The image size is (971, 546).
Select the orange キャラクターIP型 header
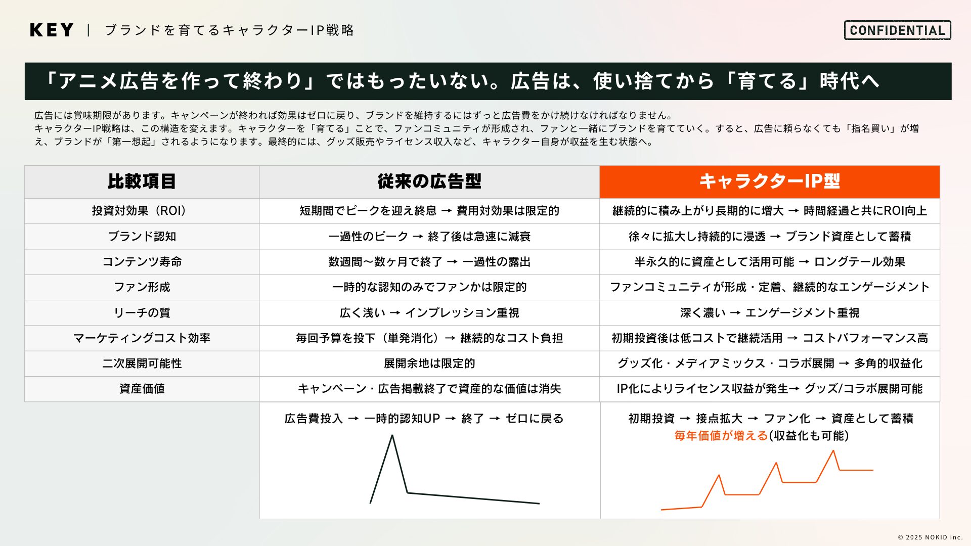tap(769, 181)
